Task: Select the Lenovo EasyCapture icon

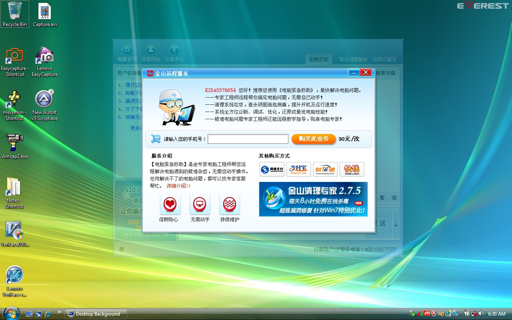Action: 45,62
